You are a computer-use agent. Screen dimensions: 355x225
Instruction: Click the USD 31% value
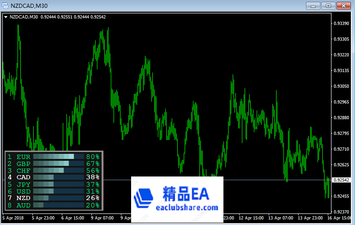click(92, 191)
